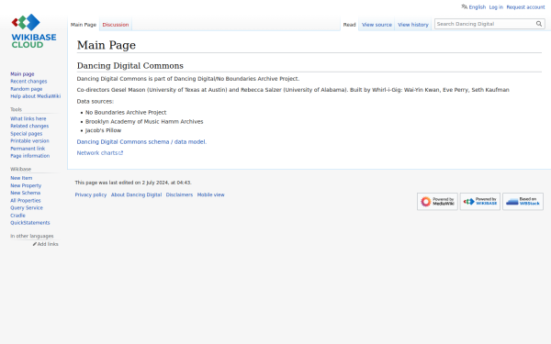Open Dancing Digital Commons schema link

[x=141, y=142]
